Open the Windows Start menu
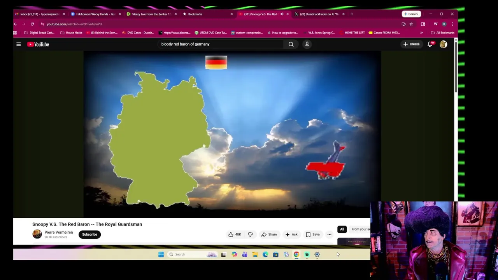This screenshot has width=498, height=280. pyautogui.click(x=161, y=254)
